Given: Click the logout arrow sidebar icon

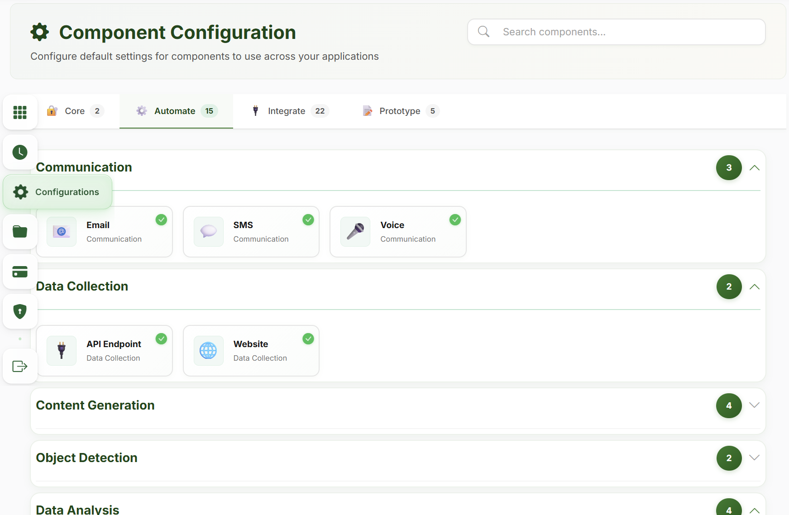Looking at the screenshot, I should tap(20, 366).
